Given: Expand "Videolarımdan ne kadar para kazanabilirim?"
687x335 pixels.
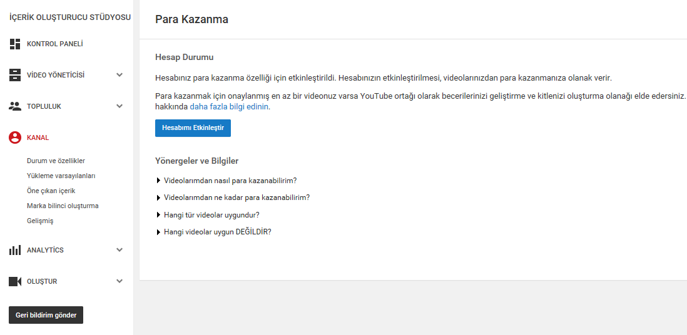Looking at the screenshot, I should [233, 197].
